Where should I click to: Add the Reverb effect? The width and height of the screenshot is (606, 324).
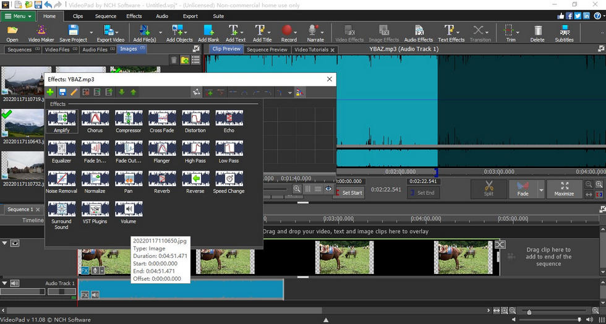point(162,182)
